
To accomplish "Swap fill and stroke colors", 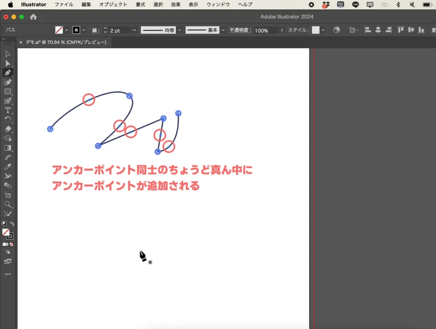I will [12, 224].
